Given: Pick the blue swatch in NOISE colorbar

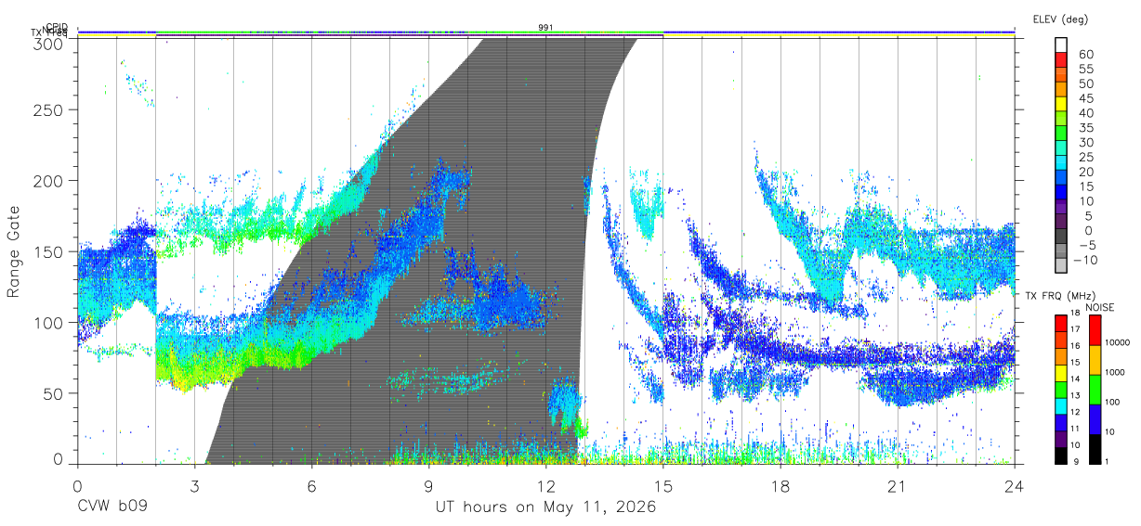Looking at the screenshot, I should click(x=1095, y=419).
